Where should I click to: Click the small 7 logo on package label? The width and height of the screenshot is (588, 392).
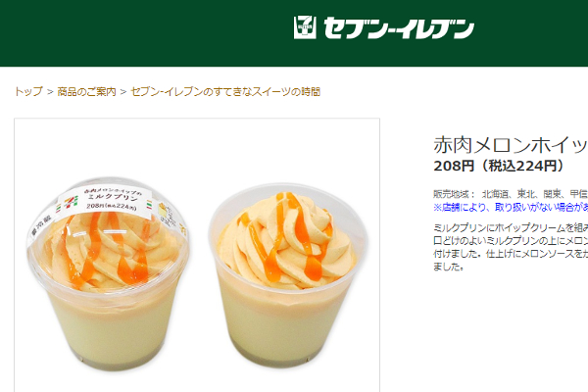(x=71, y=203)
